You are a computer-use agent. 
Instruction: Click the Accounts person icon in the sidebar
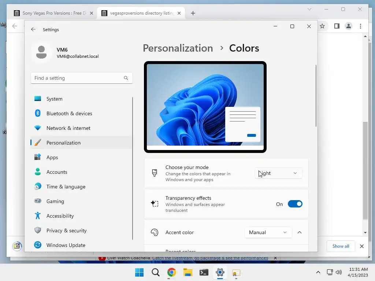click(x=38, y=172)
